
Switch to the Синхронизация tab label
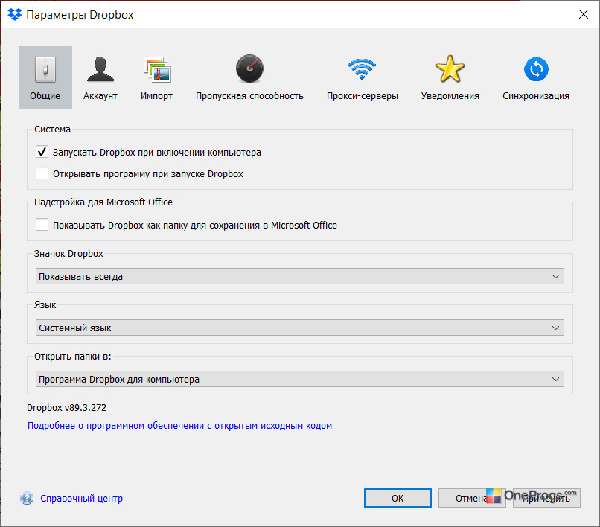coord(536,96)
